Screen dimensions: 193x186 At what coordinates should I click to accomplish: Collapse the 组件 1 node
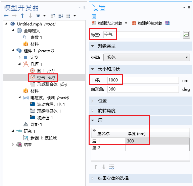pos(13,50)
